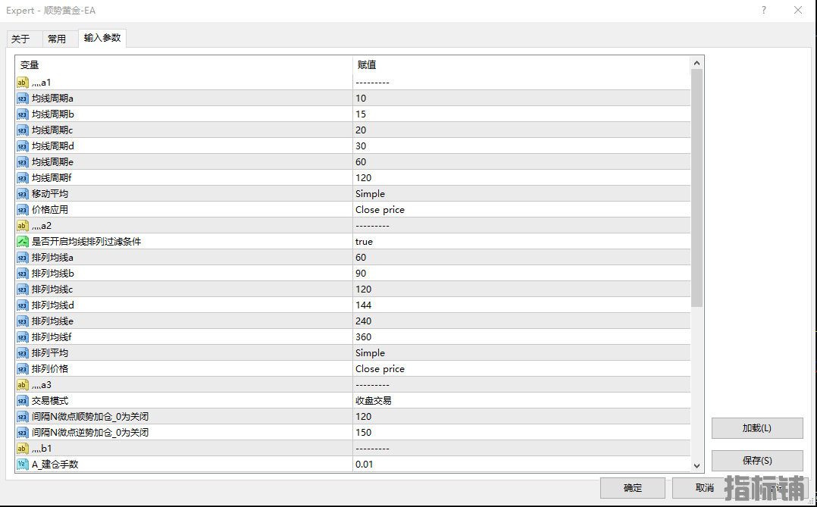Click the 加载(L) button
This screenshot has height=507, width=817.
click(x=757, y=428)
